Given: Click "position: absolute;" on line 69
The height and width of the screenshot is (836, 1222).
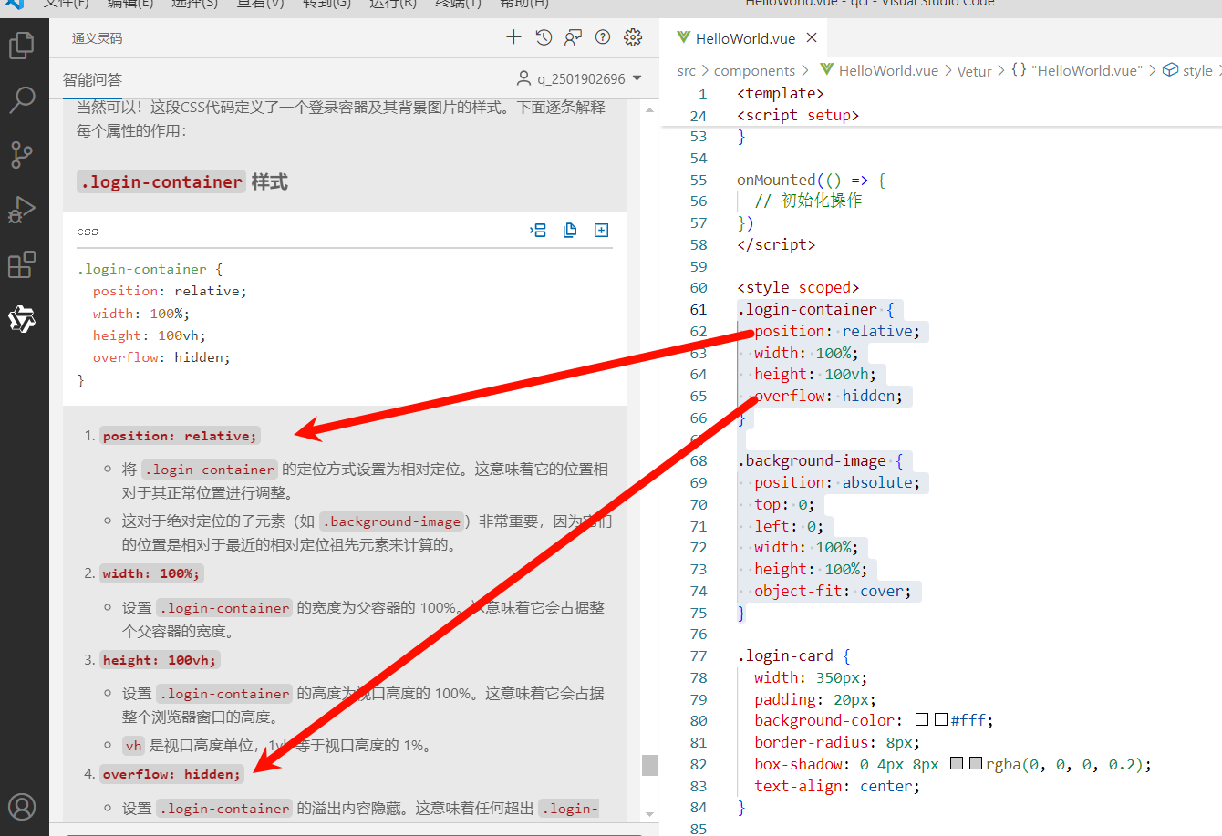Looking at the screenshot, I should tap(837, 482).
